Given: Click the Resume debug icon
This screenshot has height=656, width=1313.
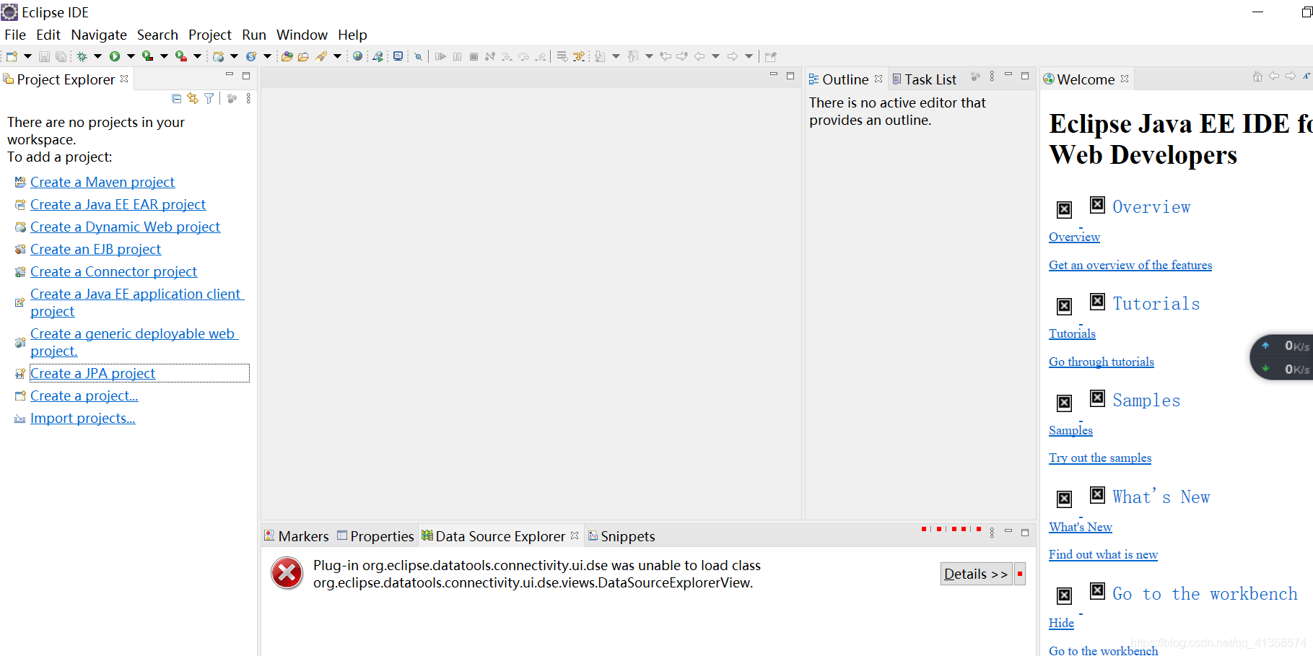Looking at the screenshot, I should click(x=441, y=56).
